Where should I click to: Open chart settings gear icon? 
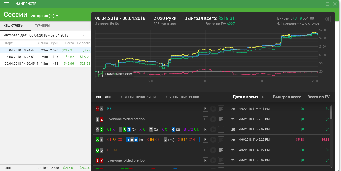pyautogui.click(x=327, y=19)
